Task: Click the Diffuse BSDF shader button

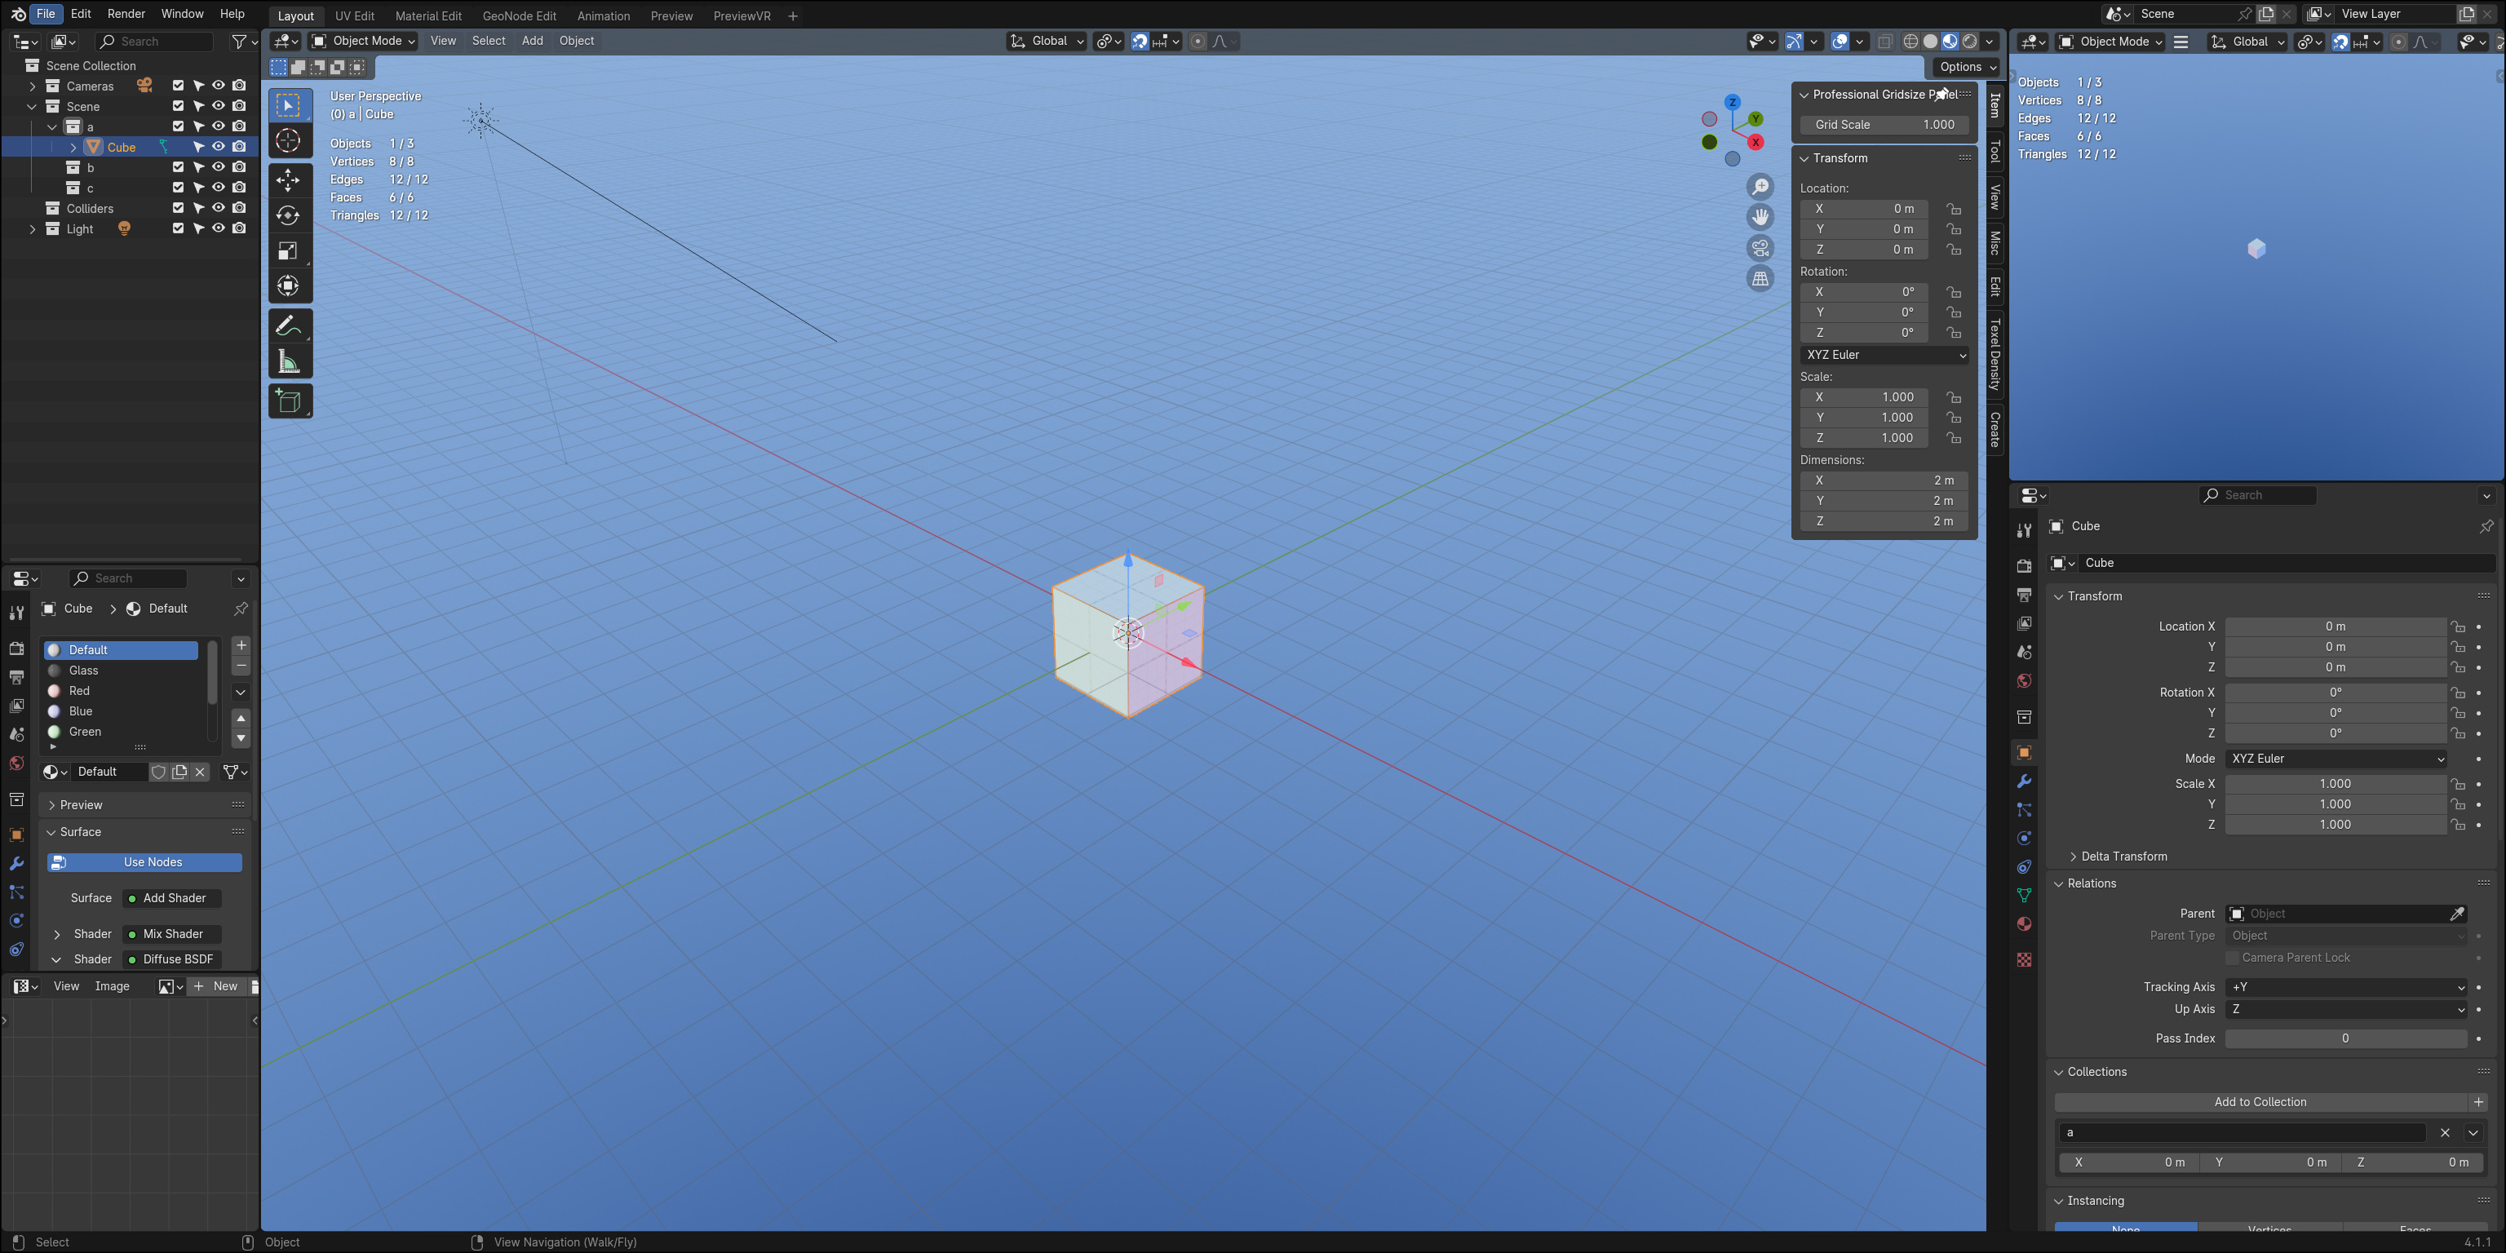Action: (173, 959)
